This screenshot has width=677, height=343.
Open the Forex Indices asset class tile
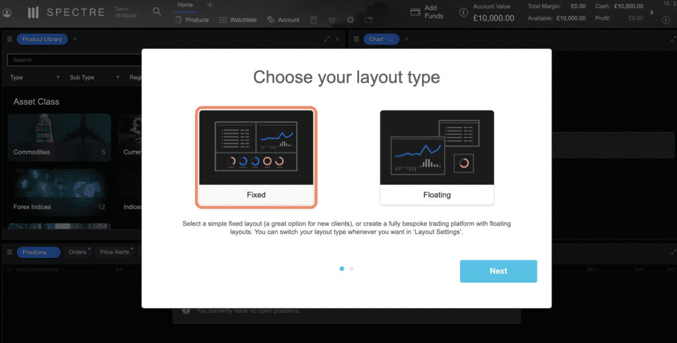coord(60,192)
